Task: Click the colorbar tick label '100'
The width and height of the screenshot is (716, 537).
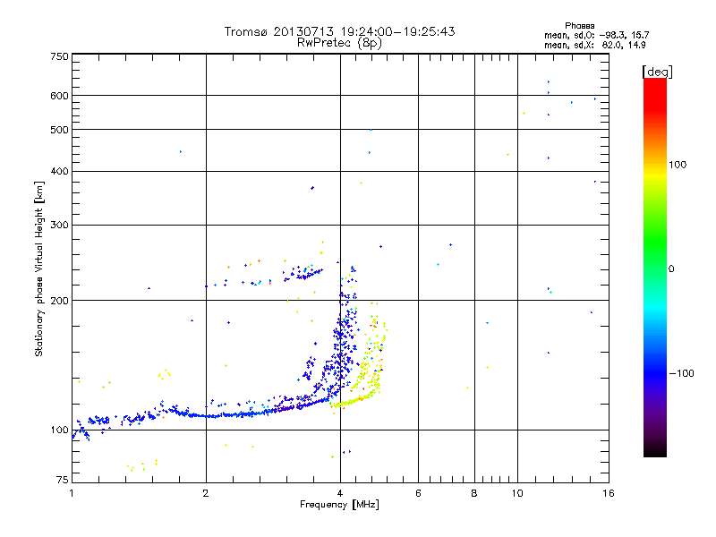Action: click(678, 165)
